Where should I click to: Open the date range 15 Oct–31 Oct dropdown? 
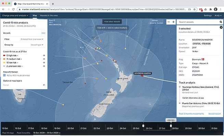[47, 133]
